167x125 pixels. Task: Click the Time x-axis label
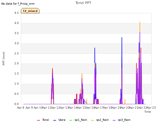coord(148,112)
